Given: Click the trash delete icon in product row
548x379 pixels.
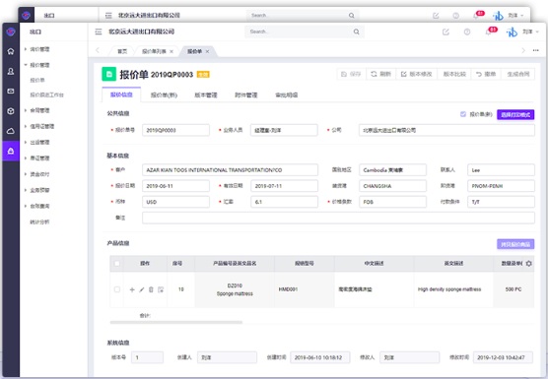Looking at the screenshot, I should [151, 289].
